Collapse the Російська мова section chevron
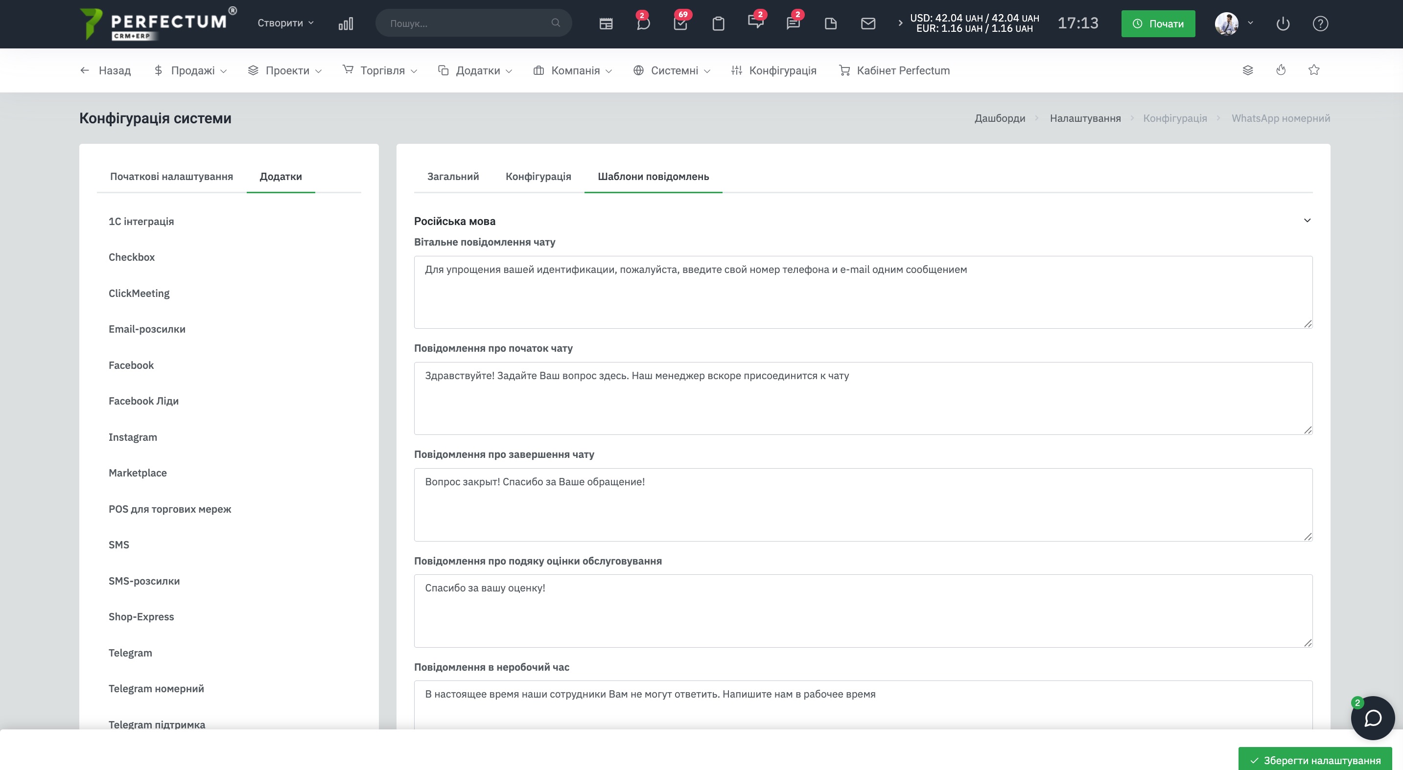The image size is (1403, 770). 1307,221
